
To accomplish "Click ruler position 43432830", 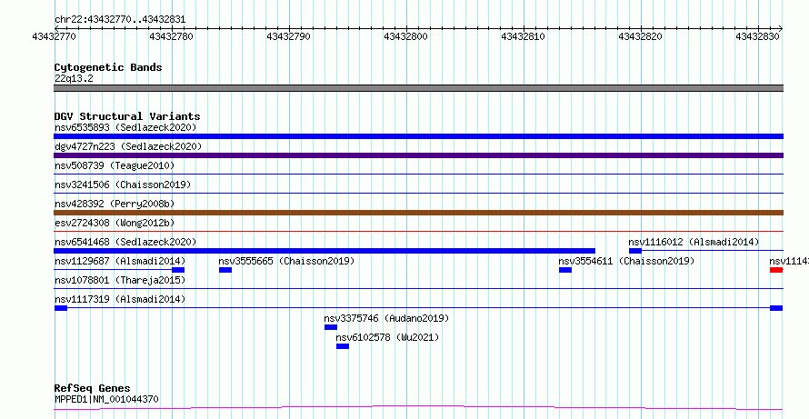I will (x=758, y=36).
